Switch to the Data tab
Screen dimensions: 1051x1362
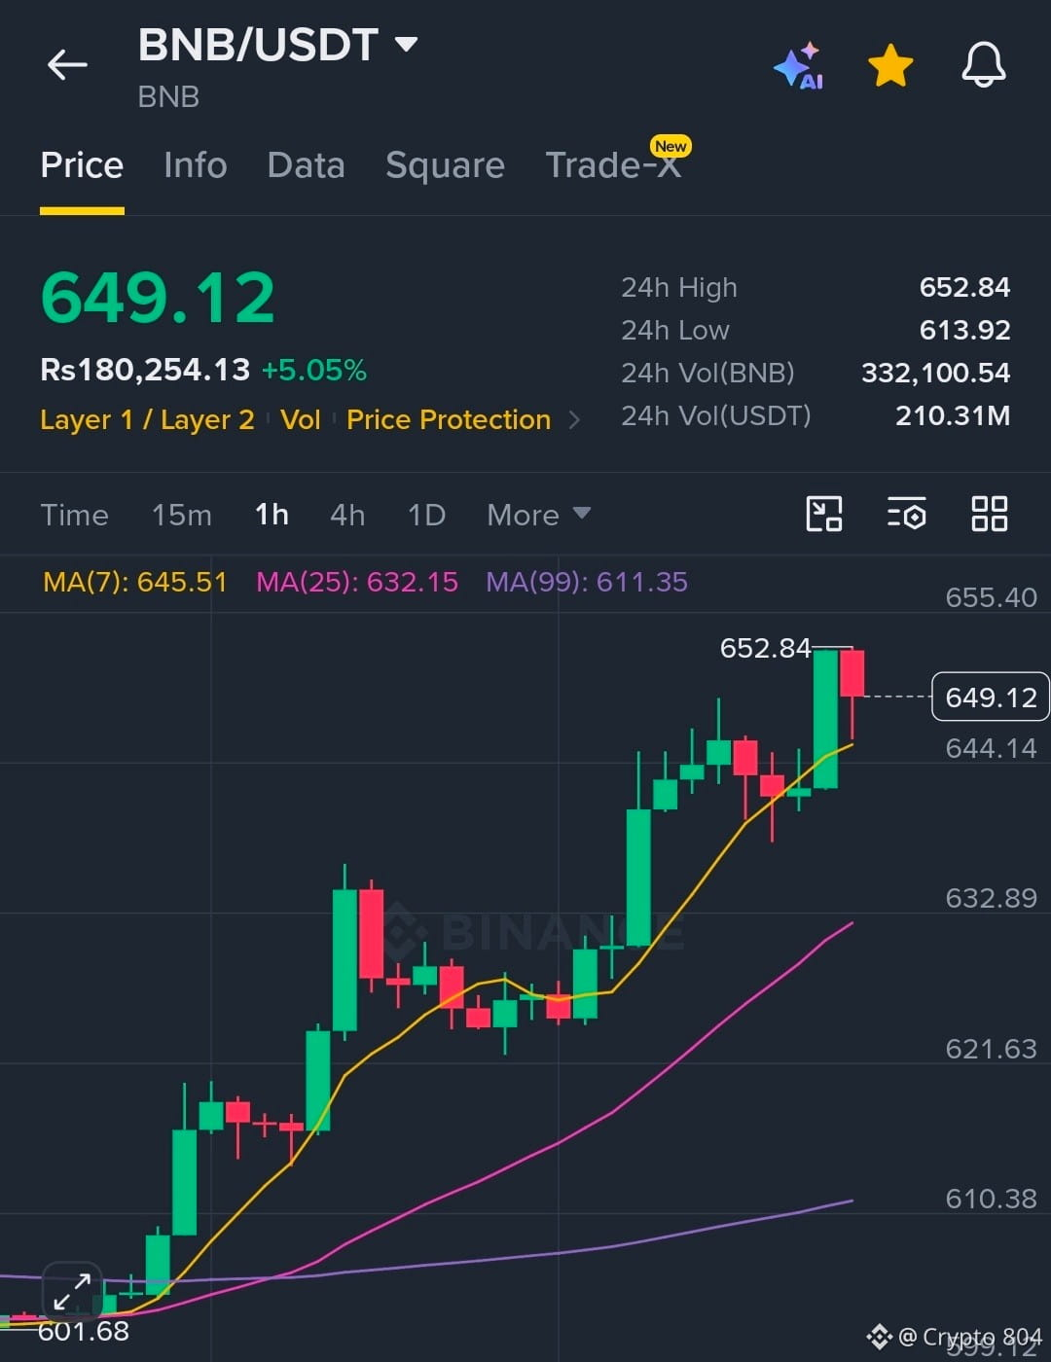306,165
